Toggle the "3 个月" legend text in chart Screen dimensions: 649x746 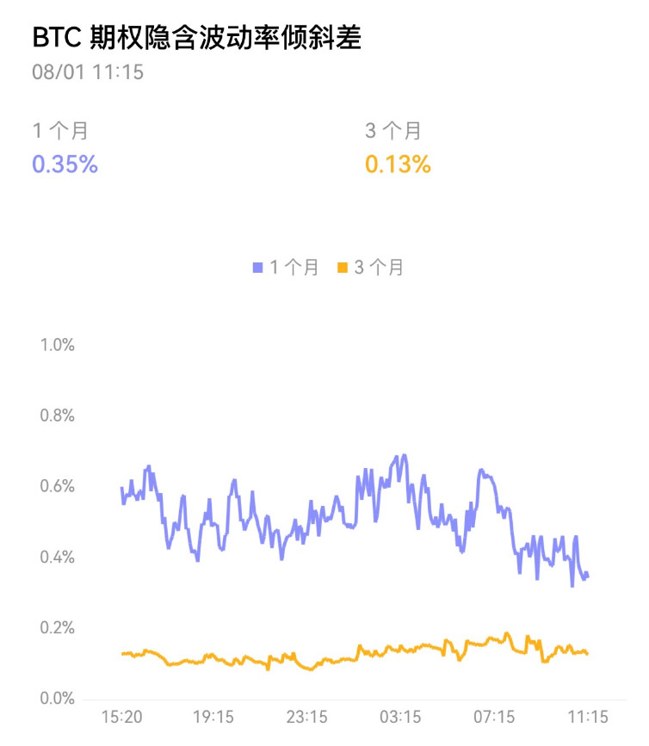click(379, 268)
